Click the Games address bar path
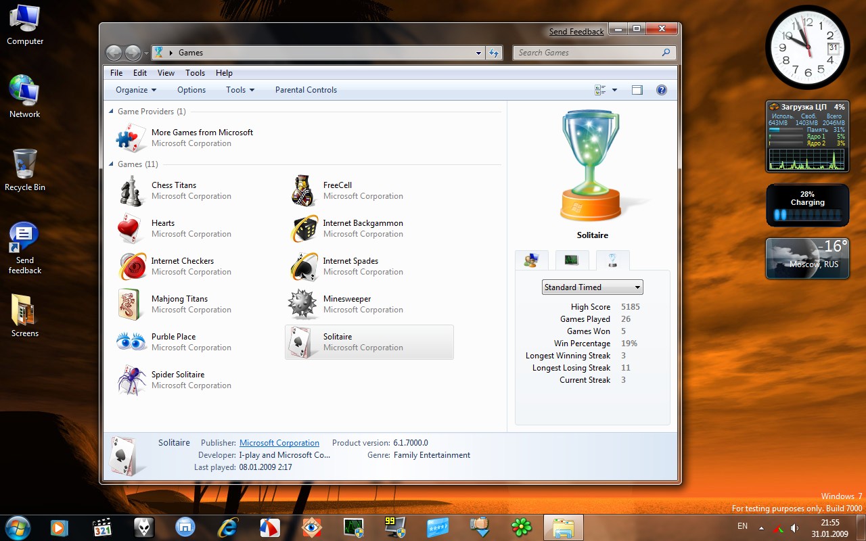Viewport: 866px width, 541px height. [191, 53]
